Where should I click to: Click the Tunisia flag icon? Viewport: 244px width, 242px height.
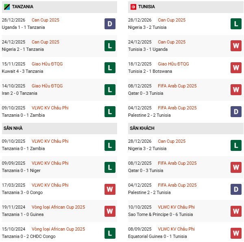[133, 7]
